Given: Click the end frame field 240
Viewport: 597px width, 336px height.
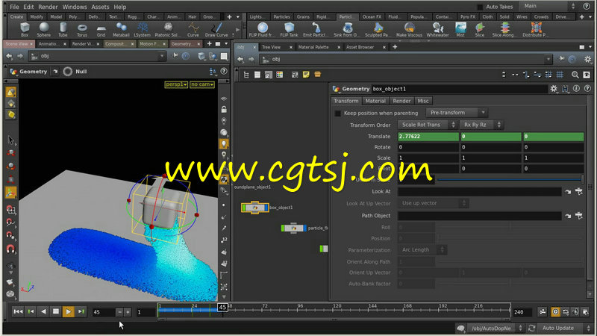Looking at the screenshot, I should [522, 312].
